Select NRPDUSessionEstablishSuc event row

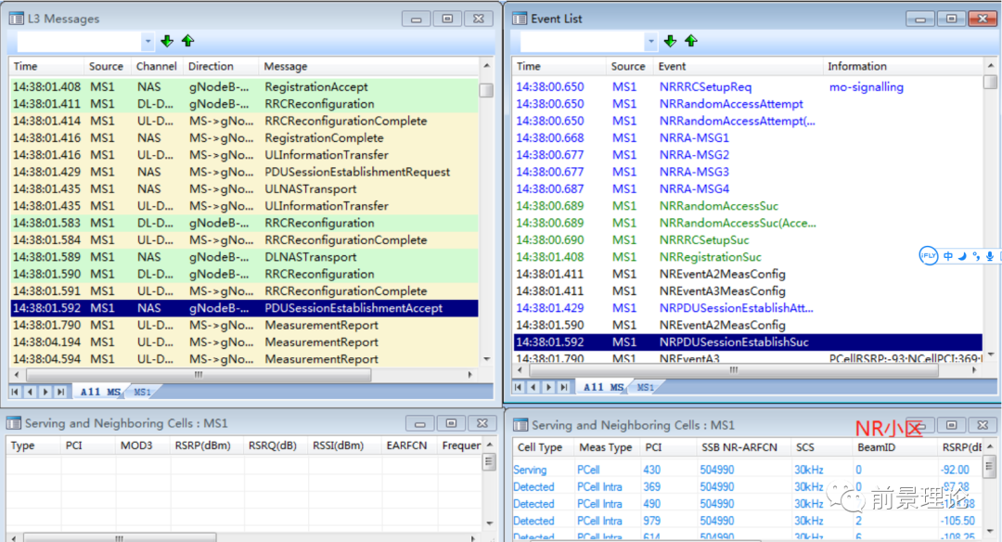[x=748, y=342]
